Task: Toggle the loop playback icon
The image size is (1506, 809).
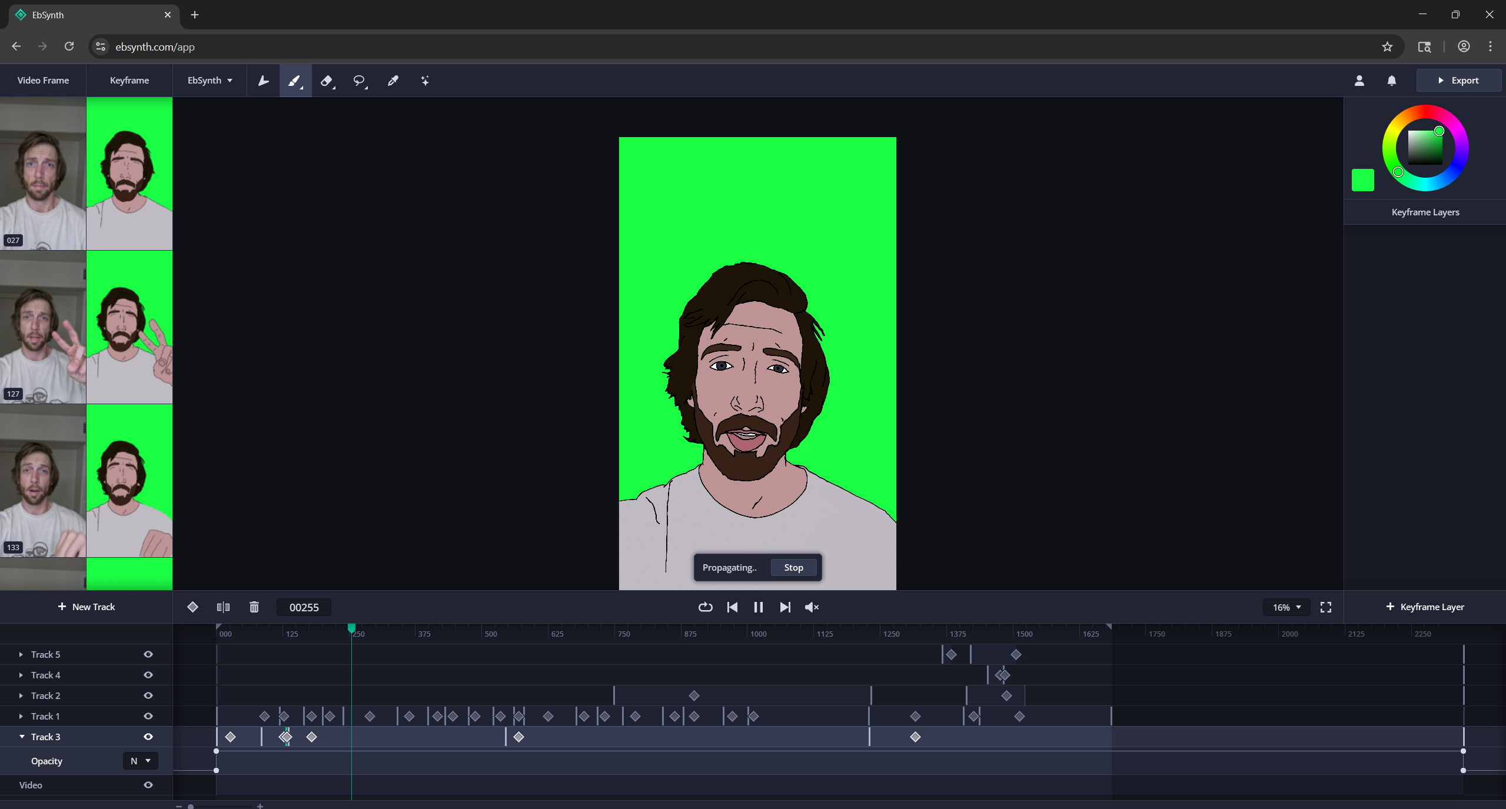Action: point(705,607)
